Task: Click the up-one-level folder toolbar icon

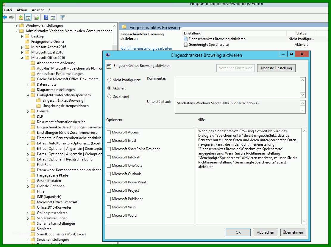Action: click(x=21, y=18)
